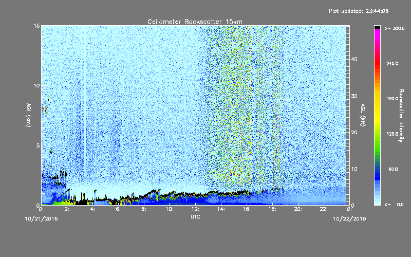Click the left 'AGL (km)' axis label
This screenshot has width=411, height=257.
coord(29,115)
